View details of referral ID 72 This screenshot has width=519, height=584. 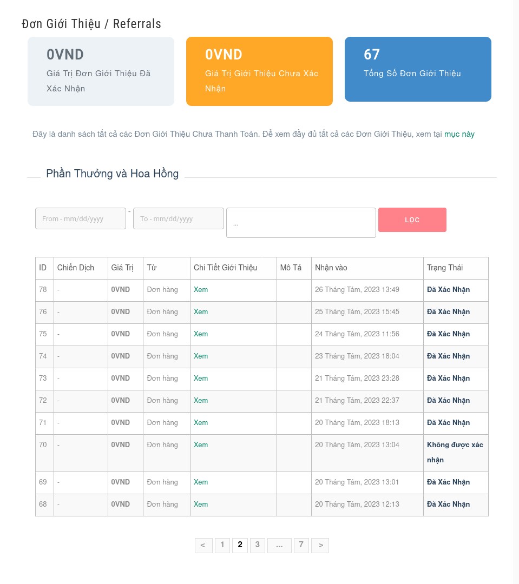point(201,401)
